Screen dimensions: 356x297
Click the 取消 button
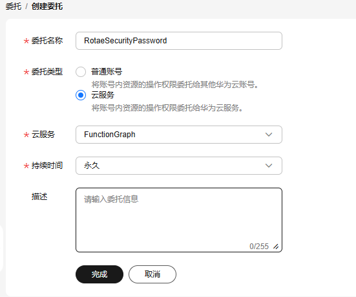152,274
